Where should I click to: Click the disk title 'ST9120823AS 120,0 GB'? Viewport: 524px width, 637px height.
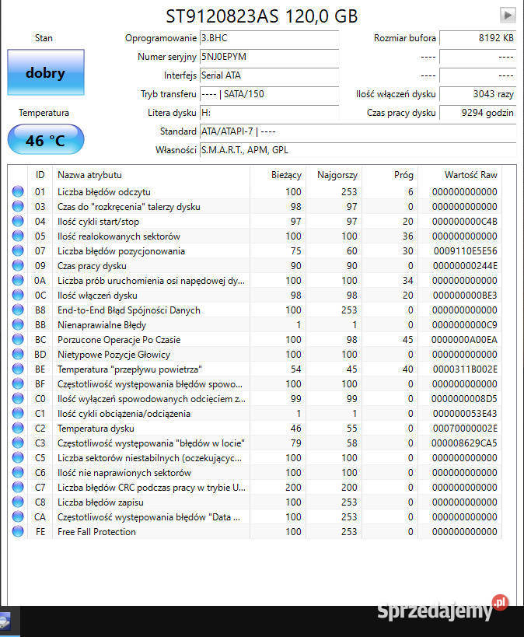[x=262, y=16]
